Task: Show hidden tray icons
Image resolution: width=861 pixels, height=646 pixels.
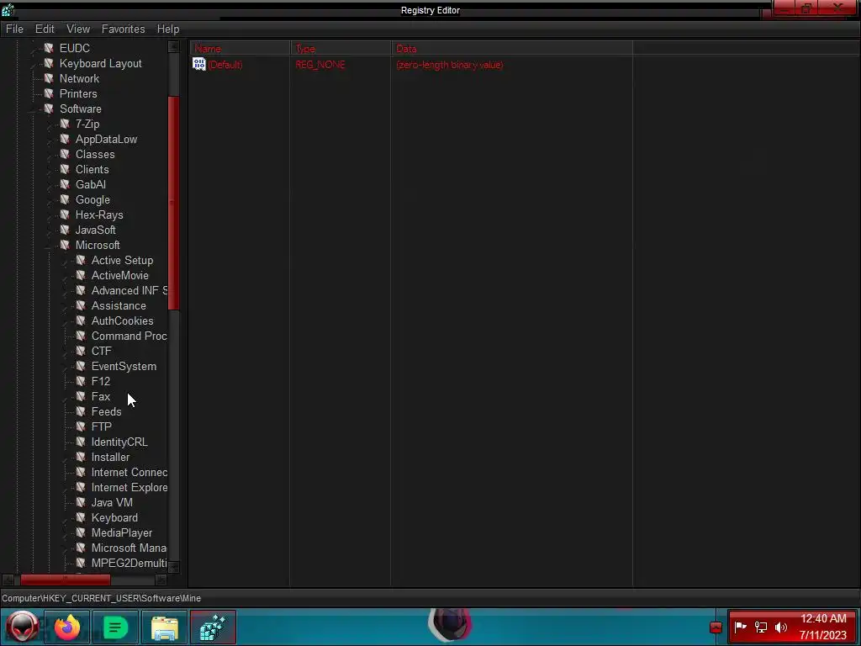Action: 716,627
